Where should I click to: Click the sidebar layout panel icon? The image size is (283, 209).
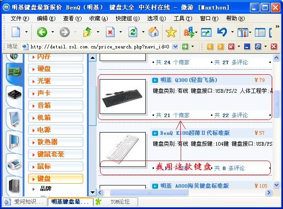[x=260, y=33]
